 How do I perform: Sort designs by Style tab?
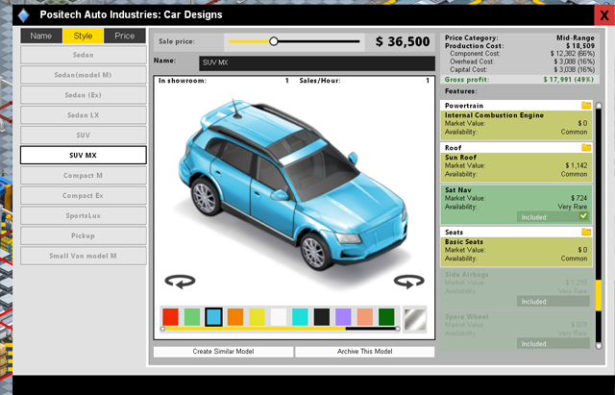tap(84, 36)
